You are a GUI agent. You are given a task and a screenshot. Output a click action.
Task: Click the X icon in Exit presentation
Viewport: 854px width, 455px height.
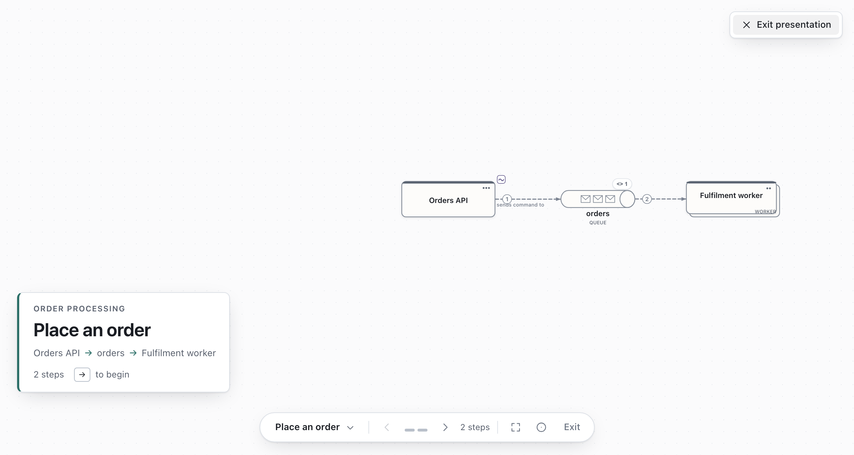point(747,25)
